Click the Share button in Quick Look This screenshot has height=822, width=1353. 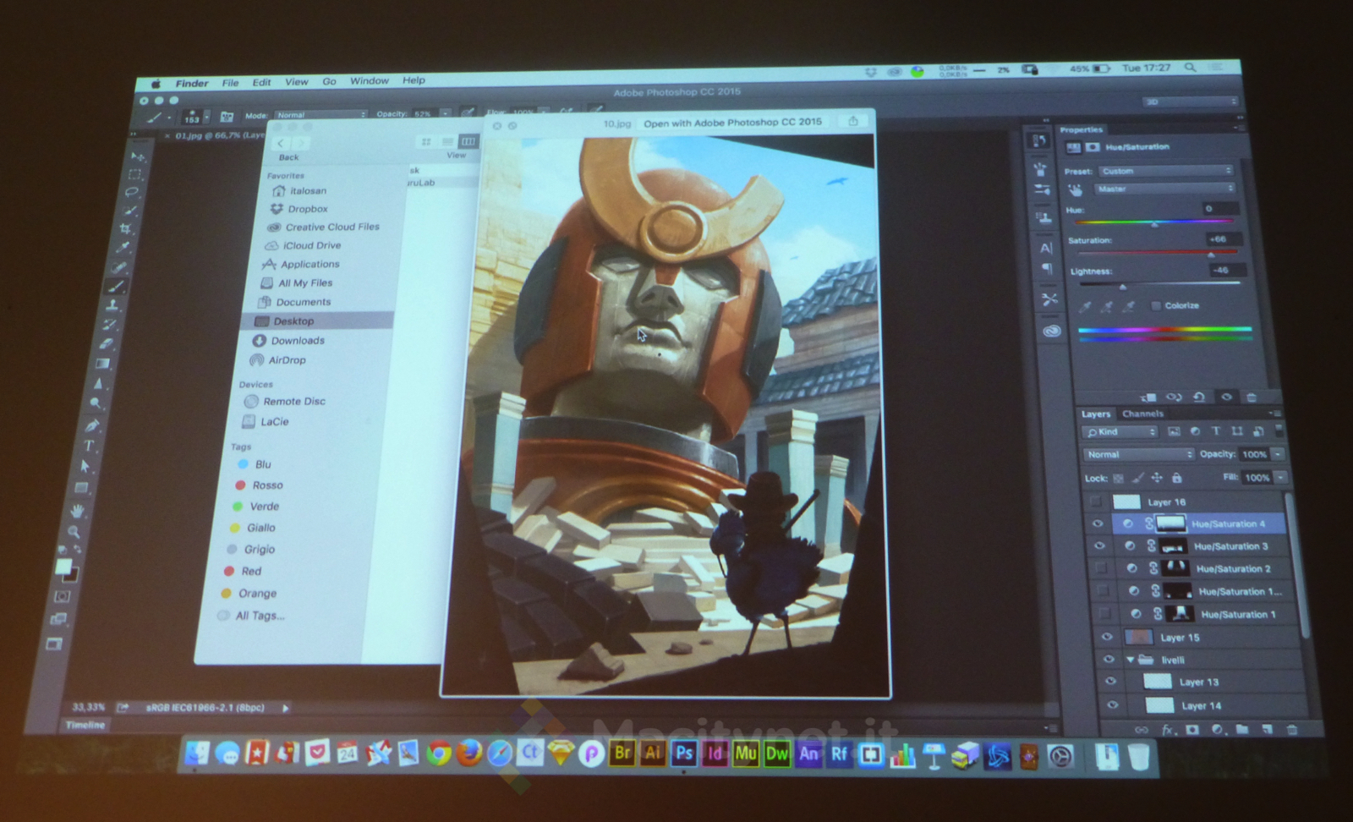[x=853, y=121]
